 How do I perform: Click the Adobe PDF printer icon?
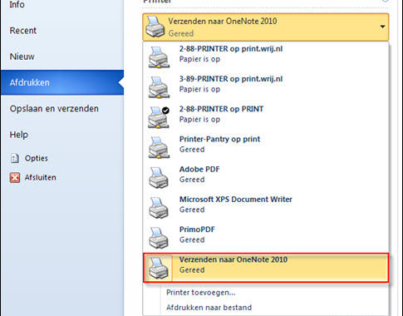[159, 178]
